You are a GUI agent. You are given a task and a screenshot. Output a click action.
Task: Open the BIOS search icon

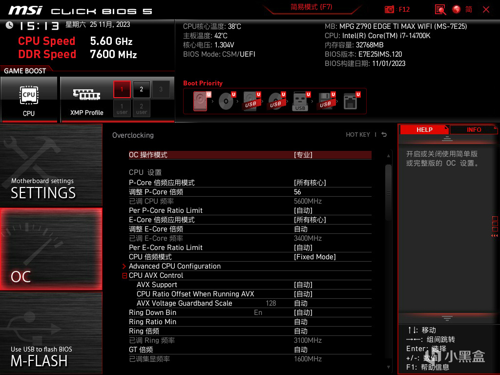point(440,9)
